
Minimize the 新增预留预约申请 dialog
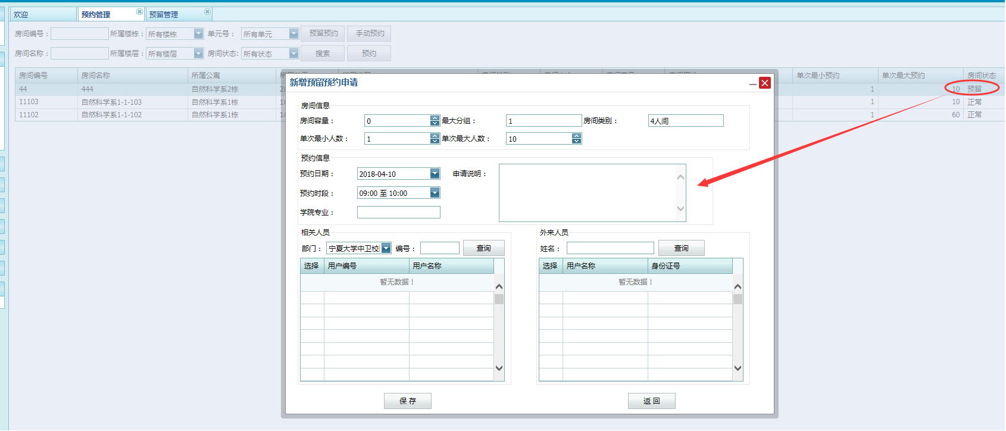[x=753, y=85]
